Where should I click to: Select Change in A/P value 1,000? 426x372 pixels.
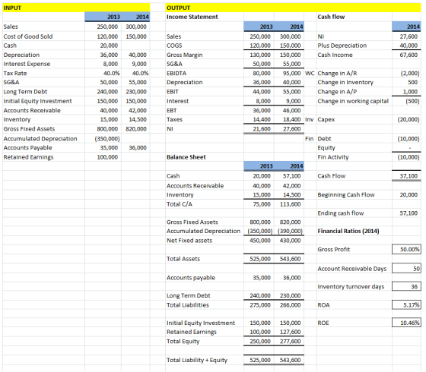(410, 92)
